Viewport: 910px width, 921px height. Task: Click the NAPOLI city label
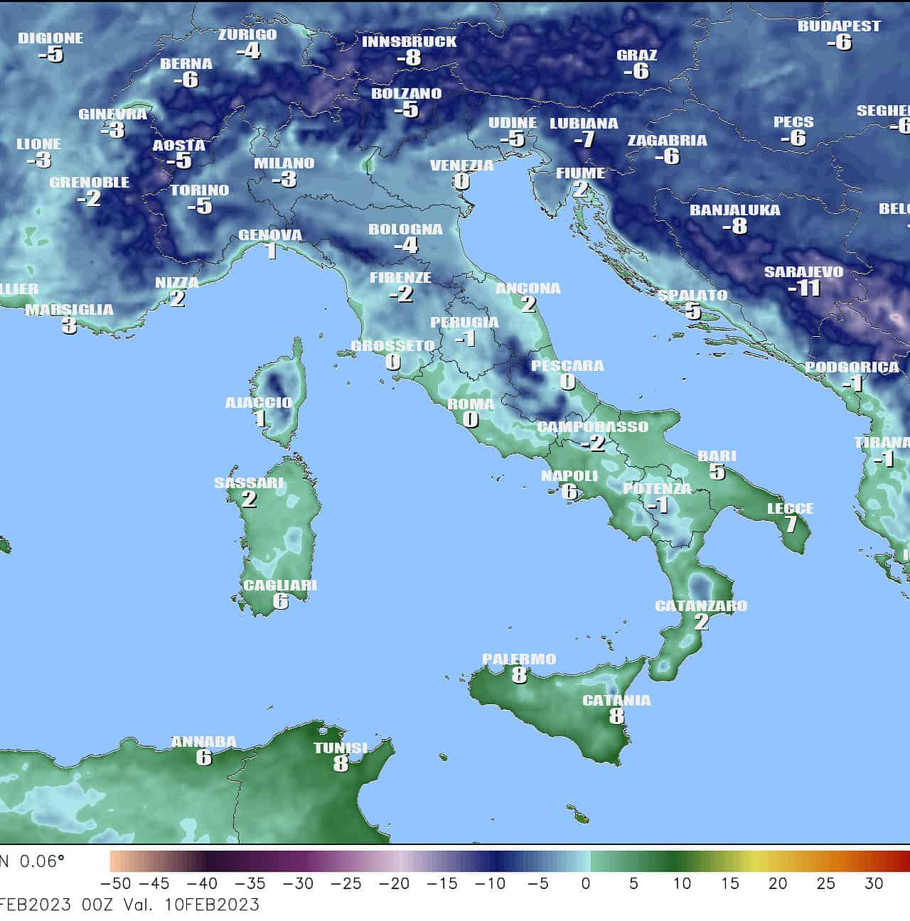569,475
